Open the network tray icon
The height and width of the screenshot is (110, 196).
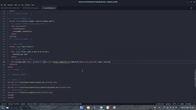pyautogui.click(x=168, y=108)
